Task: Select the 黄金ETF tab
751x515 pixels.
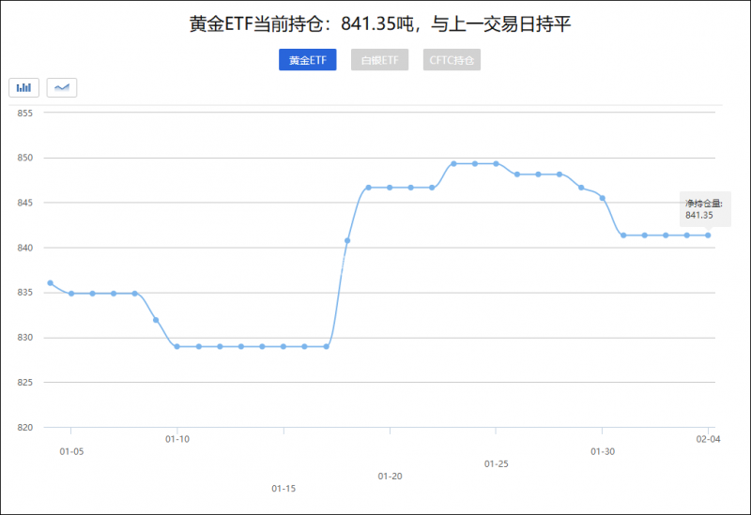Action: coord(308,60)
